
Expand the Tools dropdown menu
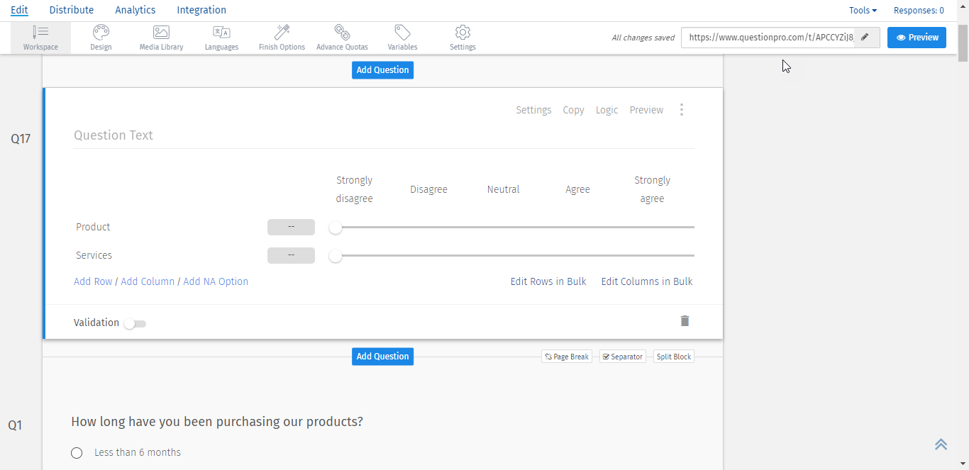(863, 11)
